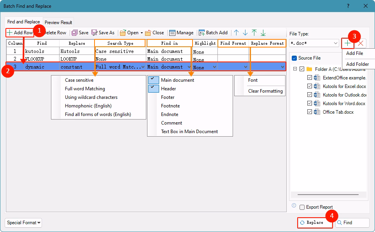Choose Add Folder from the menu
The width and height of the screenshot is (375, 232).
[x=357, y=64]
